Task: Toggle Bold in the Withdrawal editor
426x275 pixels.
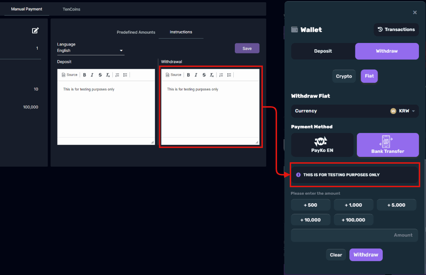Action: point(188,75)
